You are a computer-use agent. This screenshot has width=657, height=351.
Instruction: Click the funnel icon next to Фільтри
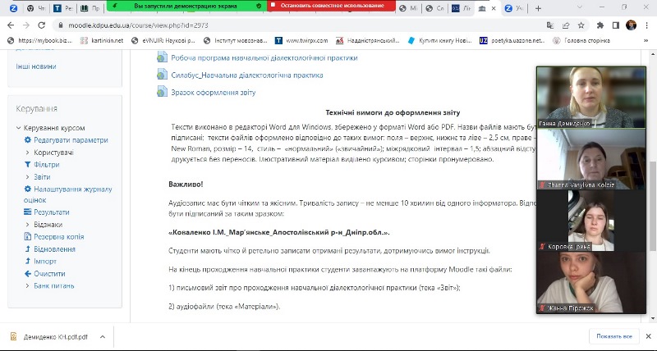tap(28, 164)
